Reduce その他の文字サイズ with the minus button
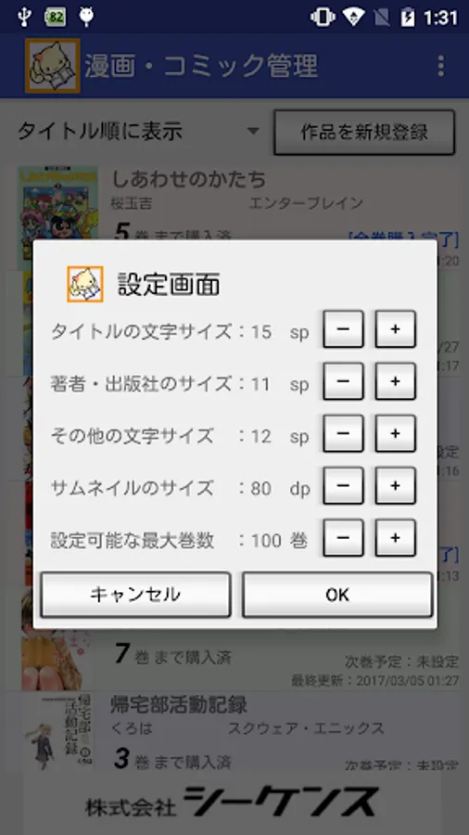 click(343, 434)
